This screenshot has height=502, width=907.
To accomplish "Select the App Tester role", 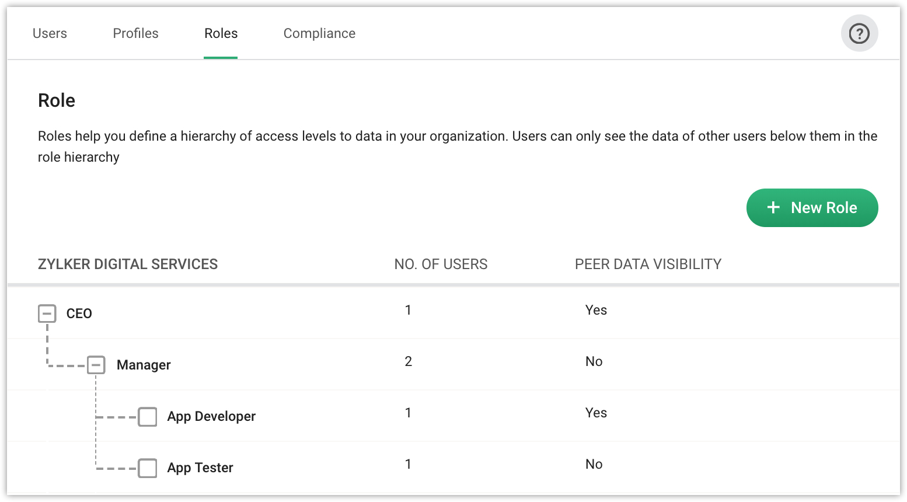I will point(200,468).
